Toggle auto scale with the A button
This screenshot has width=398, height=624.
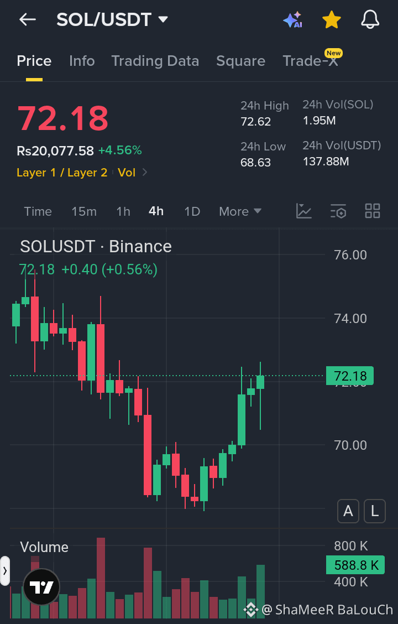coord(348,511)
